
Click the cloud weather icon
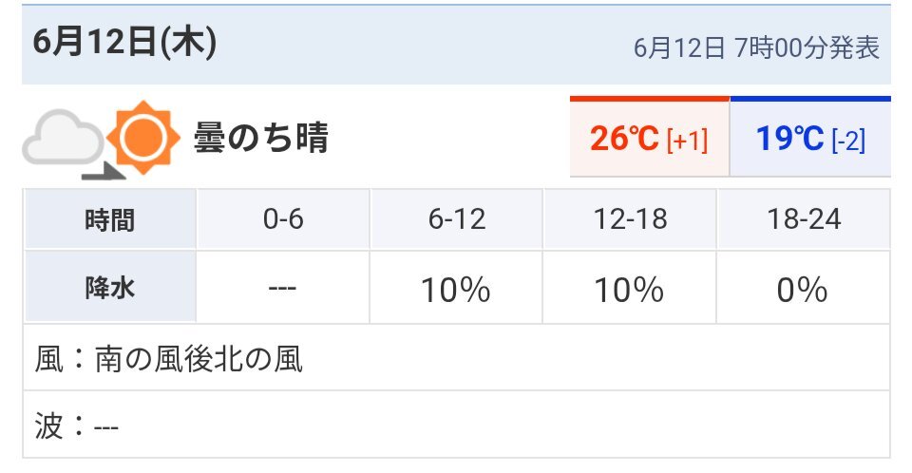pos(63,138)
